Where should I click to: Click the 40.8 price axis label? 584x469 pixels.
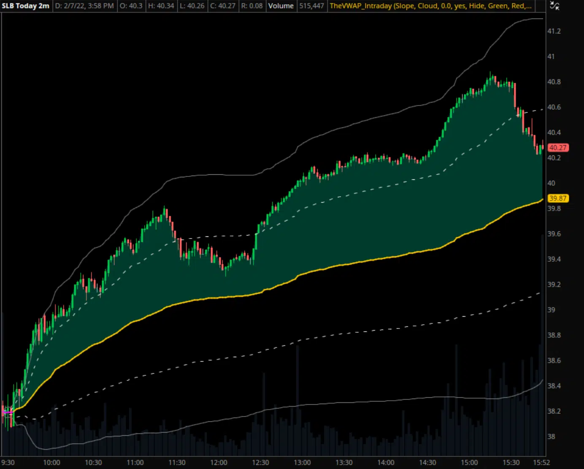click(554, 82)
